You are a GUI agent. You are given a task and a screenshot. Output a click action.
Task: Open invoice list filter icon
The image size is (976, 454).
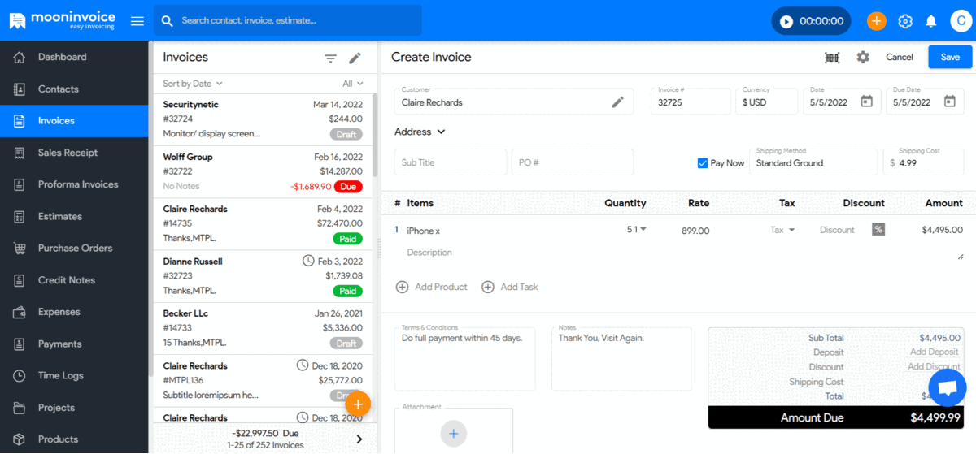tap(330, 58)
